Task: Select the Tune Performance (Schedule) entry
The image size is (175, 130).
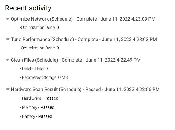Action: (84, 40)
